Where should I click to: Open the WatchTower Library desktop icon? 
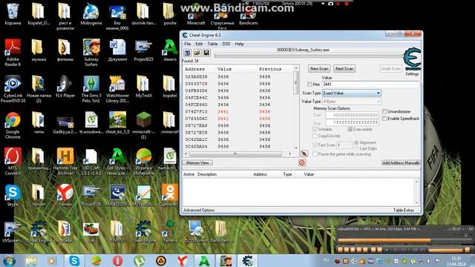coord(117,89)
